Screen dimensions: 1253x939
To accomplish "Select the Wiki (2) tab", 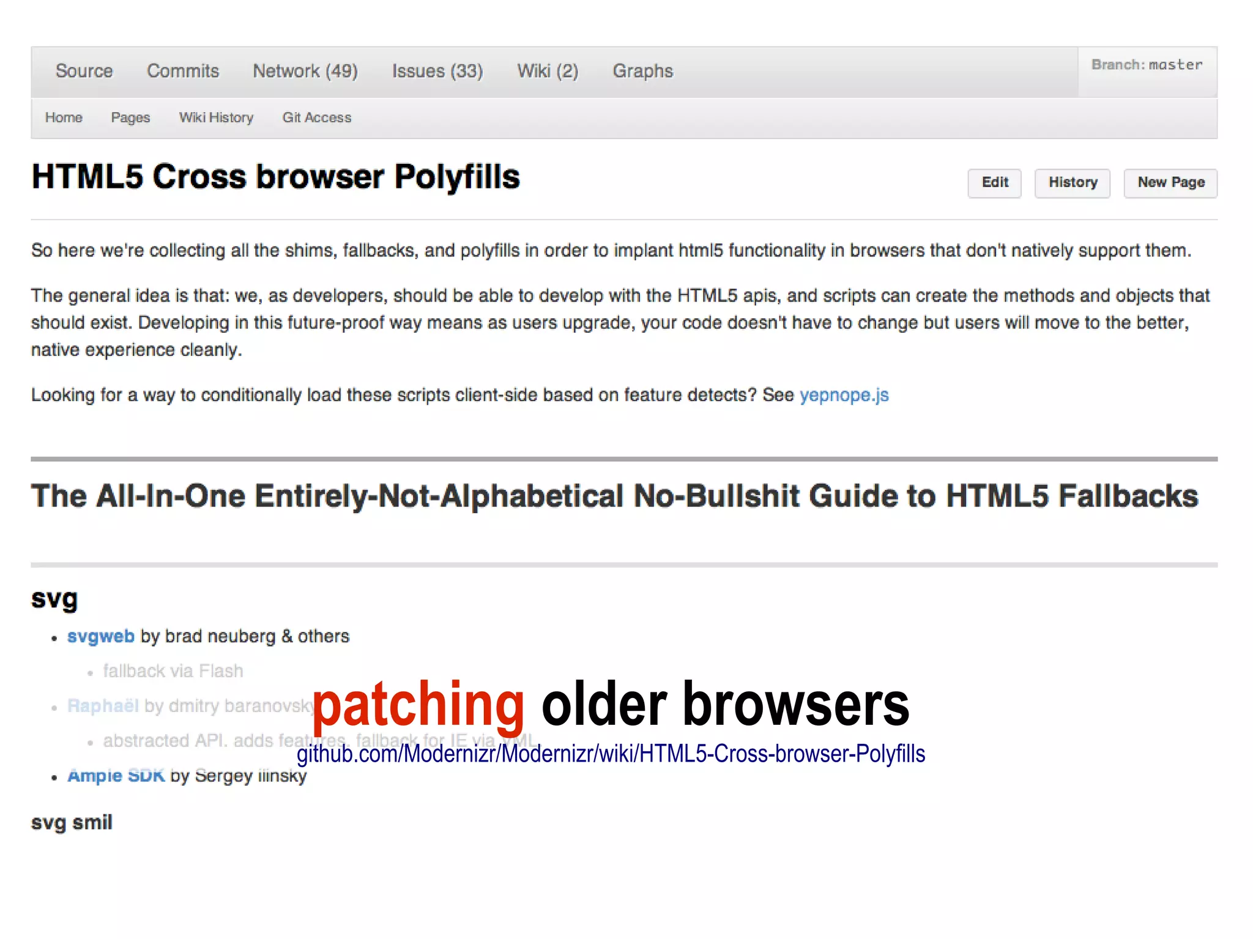I will (x=548, y=71).
